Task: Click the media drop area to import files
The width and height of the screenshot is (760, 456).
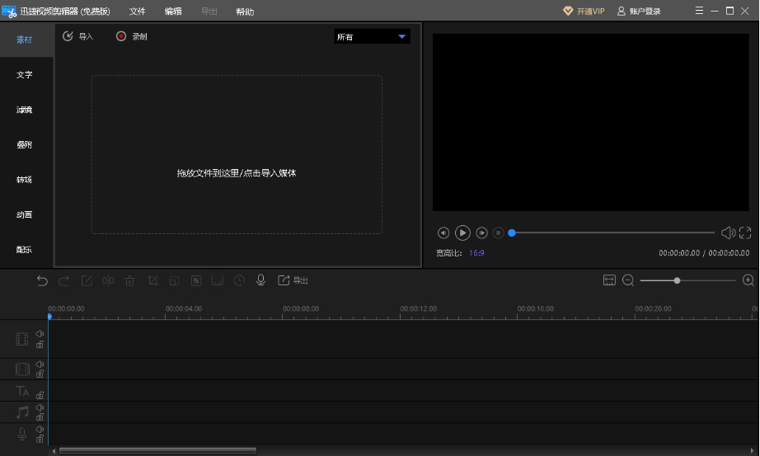Action: [x=237, y=154]
